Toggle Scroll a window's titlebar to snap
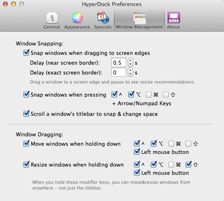 point(26,114)
